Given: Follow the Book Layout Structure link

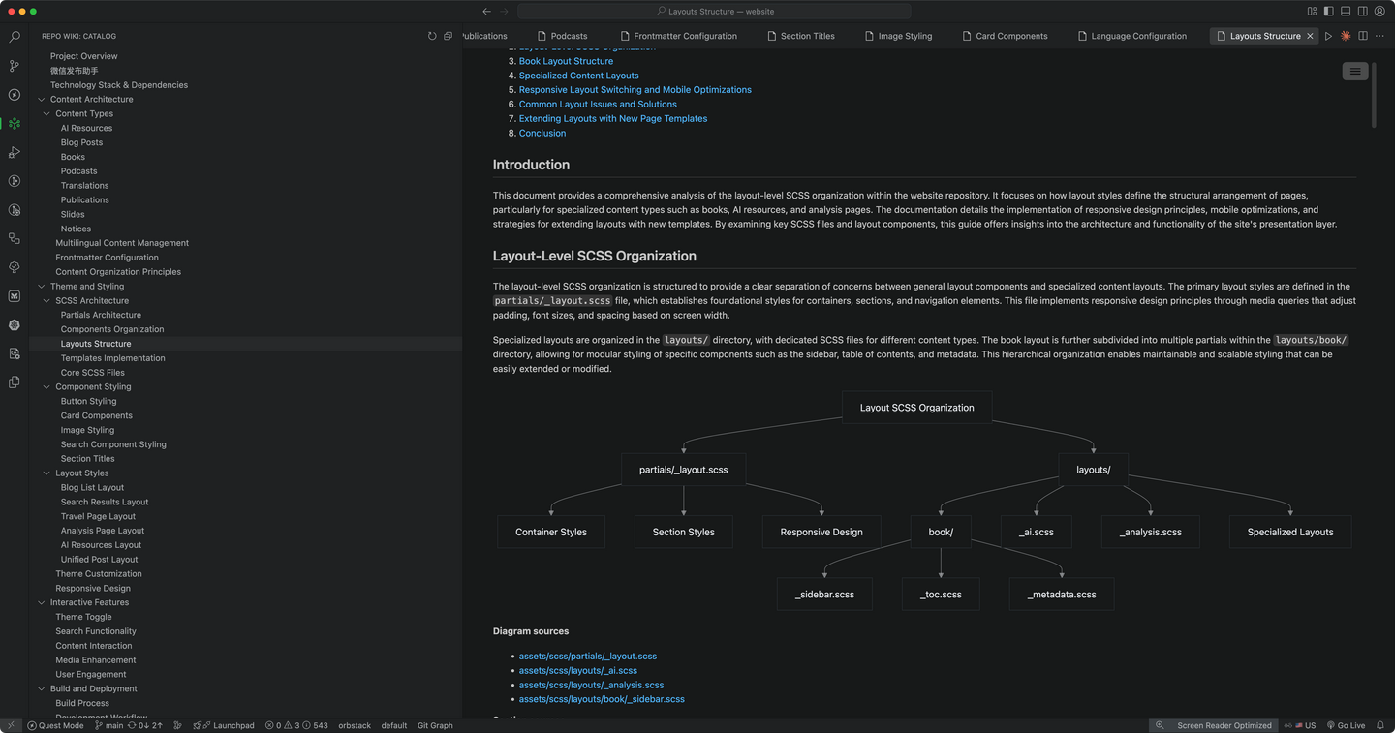Looking at the screenshot, I should tap(566, 61).
